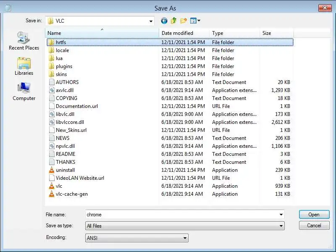Open the File name history dropdown arrow

pyautogui.click(x=281, y=215)
